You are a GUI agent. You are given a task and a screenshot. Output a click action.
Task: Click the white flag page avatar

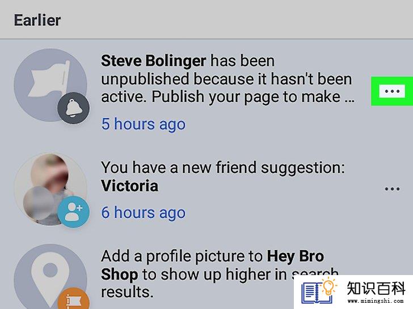coord(50,85)
